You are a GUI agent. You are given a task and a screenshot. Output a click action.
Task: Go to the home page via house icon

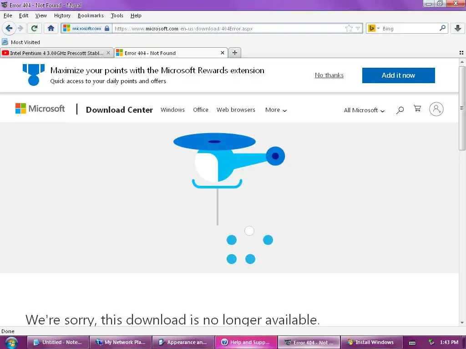51,28
